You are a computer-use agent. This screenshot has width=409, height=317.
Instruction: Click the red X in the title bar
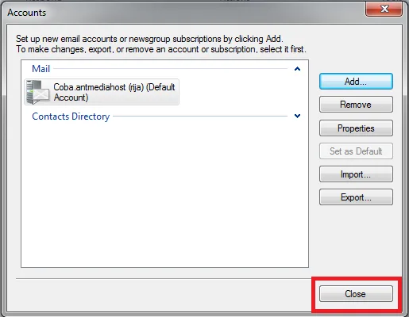coord(384,9)
